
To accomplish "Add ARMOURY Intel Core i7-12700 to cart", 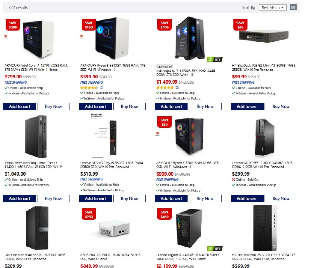I will pos(20,106).
